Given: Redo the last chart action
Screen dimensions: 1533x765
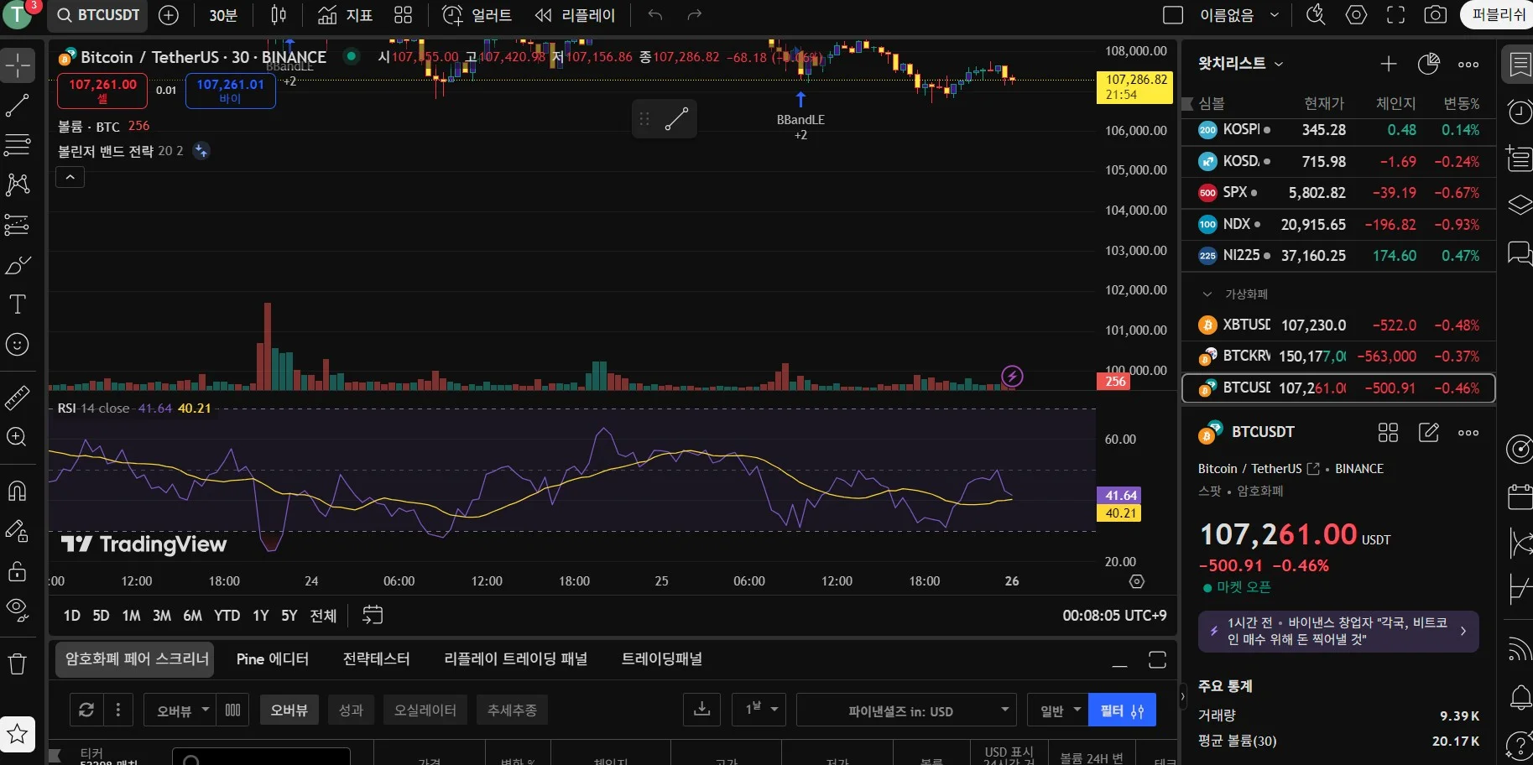Looking at the screenshot, I should 694,15.
